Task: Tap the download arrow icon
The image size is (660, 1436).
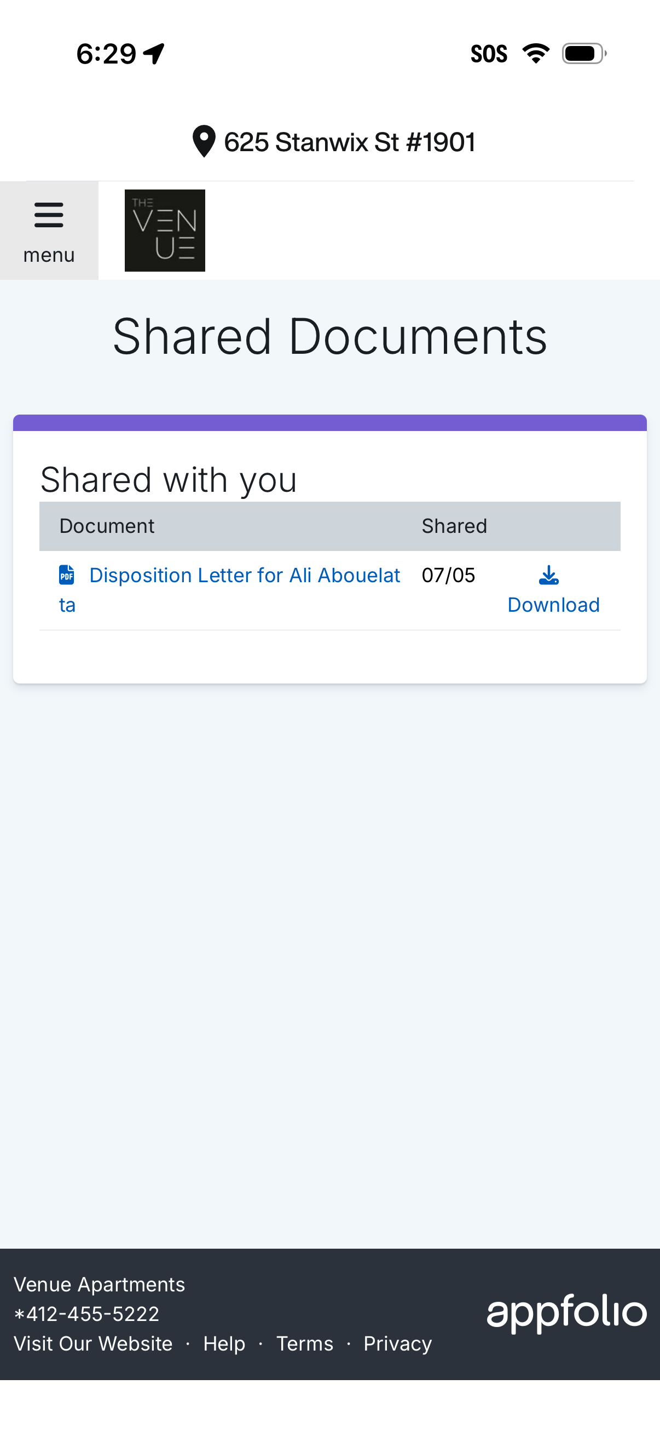Action: pyautogui.click(x=548, y=575)
